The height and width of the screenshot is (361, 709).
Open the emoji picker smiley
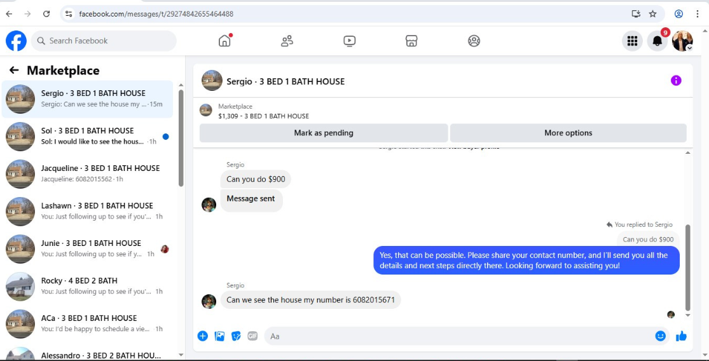coord(661,336)
